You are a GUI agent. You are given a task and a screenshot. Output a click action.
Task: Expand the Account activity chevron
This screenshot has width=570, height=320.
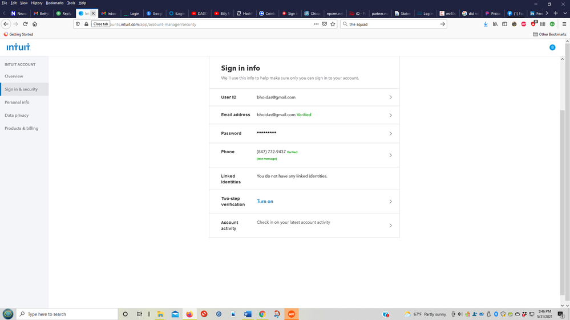390,225
